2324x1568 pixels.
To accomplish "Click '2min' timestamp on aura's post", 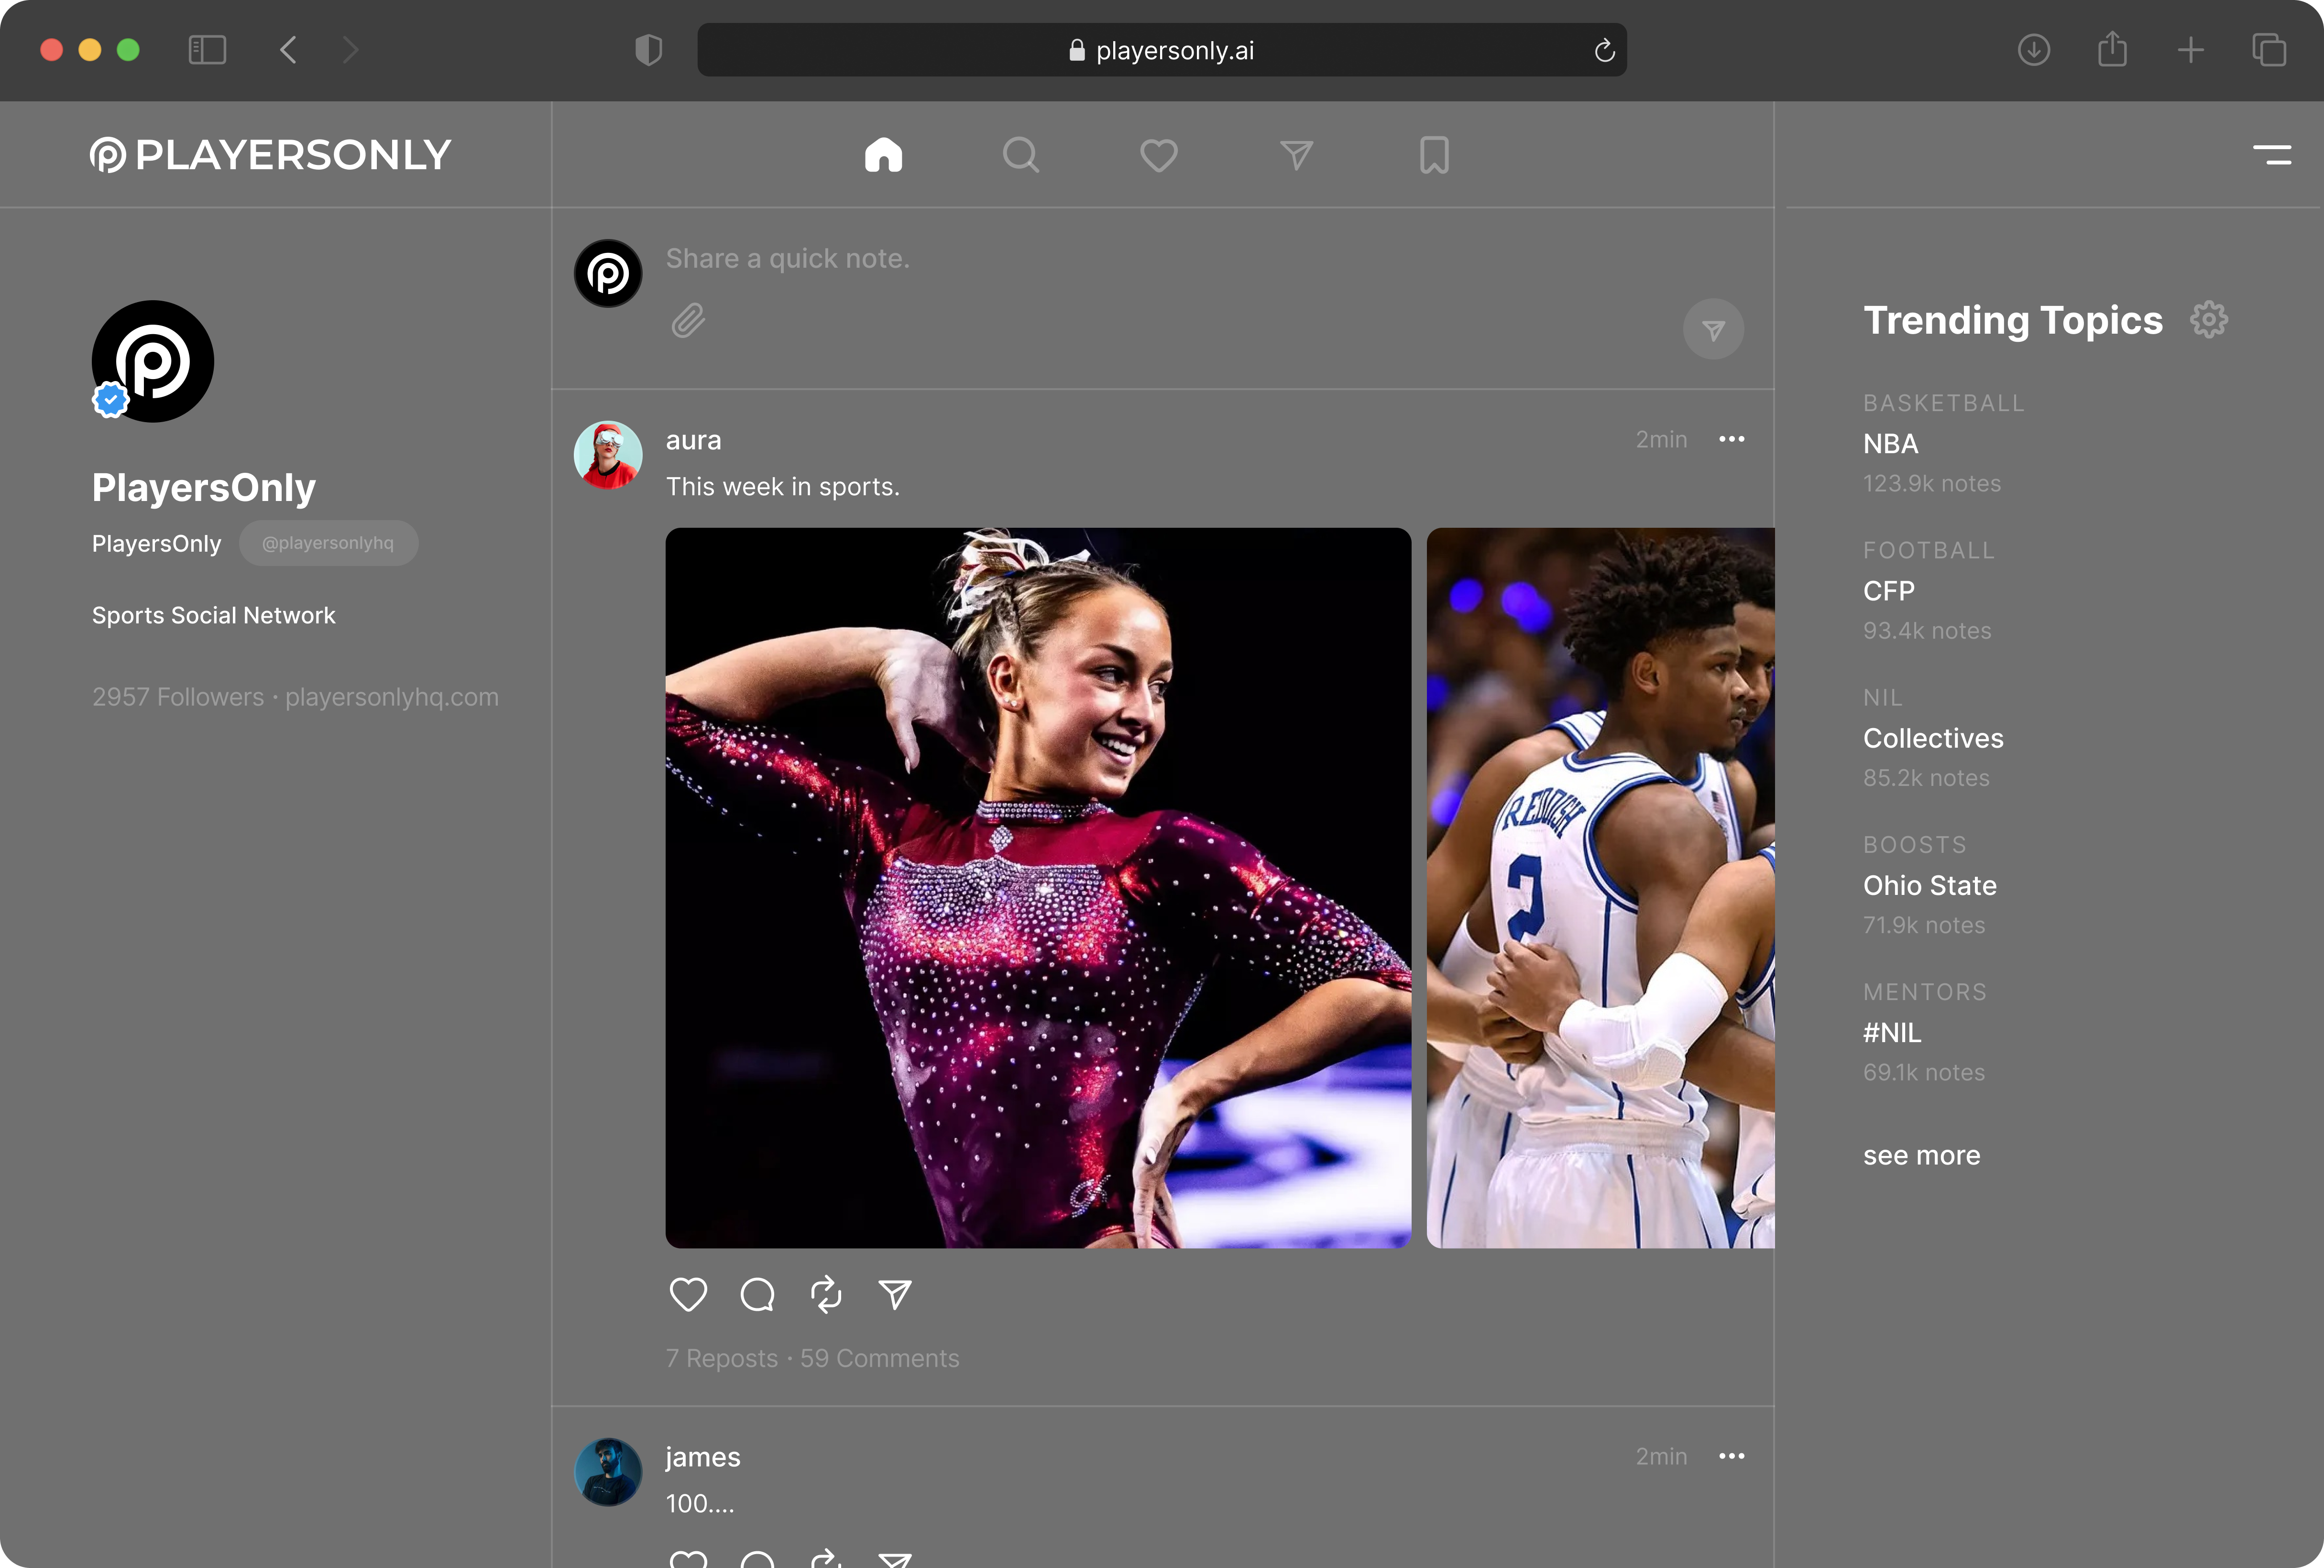I will [1661, 439].
